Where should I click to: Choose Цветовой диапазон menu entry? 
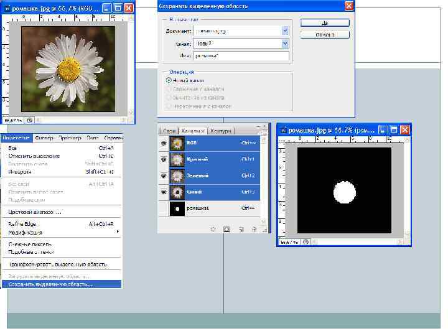click(x=62, y=212)
